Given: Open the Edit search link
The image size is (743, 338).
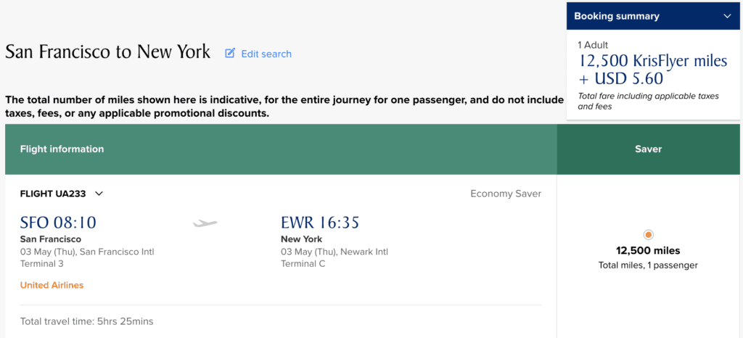Looking at the screenshot, I should click(x=266, y=54).
